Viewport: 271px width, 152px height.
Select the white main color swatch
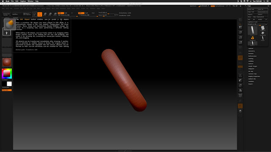9,84
